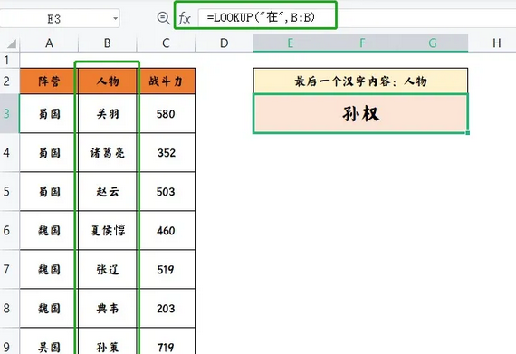Click the value 519 cell
This screenshot has height=354, width=516.
click(x=166, y=269)
